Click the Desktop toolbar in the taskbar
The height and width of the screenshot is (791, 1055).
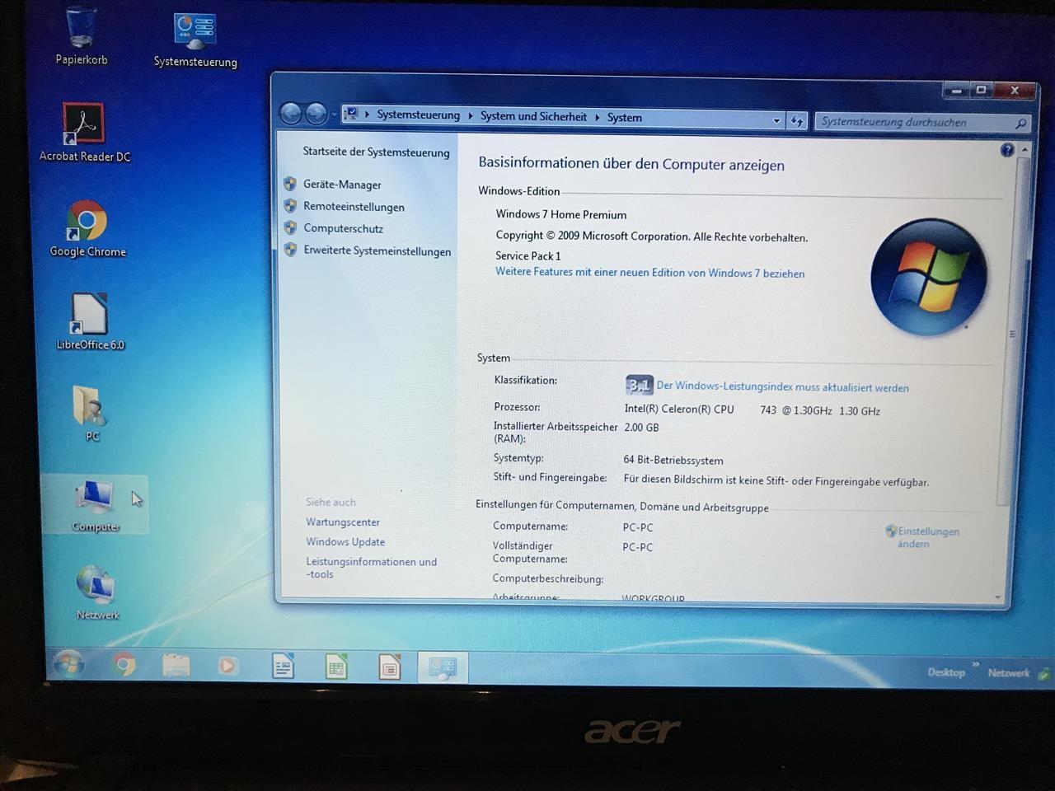coord(945,672)
